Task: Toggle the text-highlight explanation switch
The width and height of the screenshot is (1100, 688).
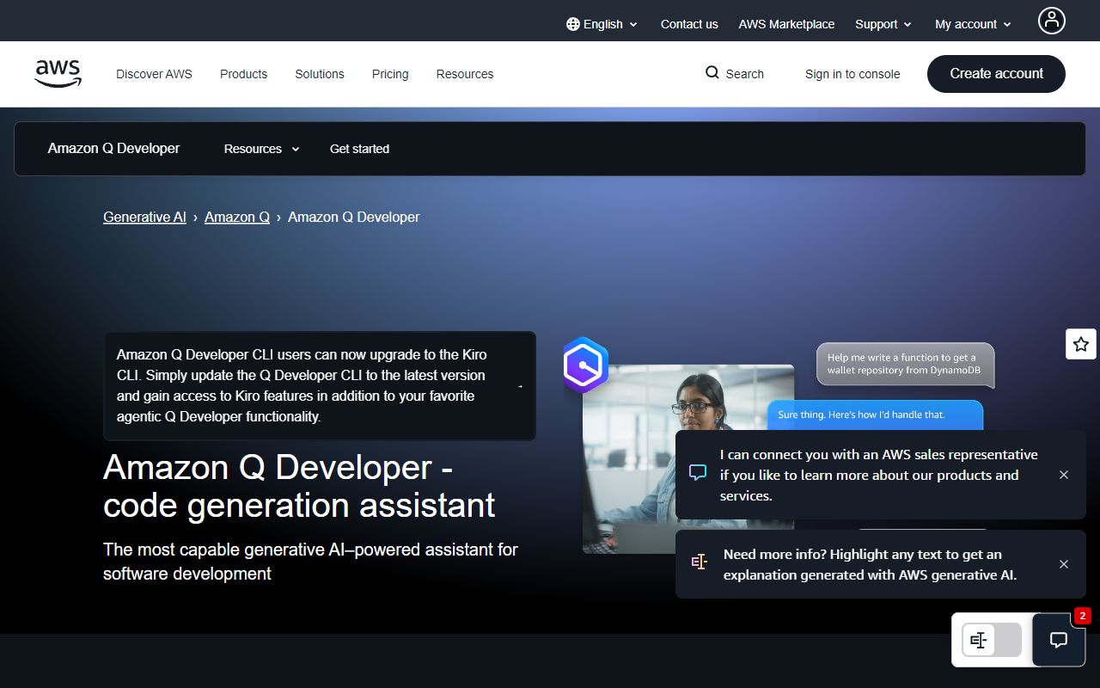Action: tap(990, 640)
